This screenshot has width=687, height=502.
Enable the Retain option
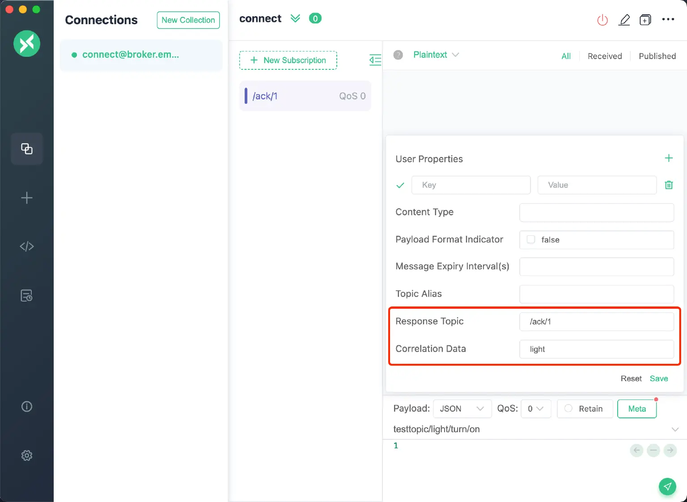[x=568, y=408]
